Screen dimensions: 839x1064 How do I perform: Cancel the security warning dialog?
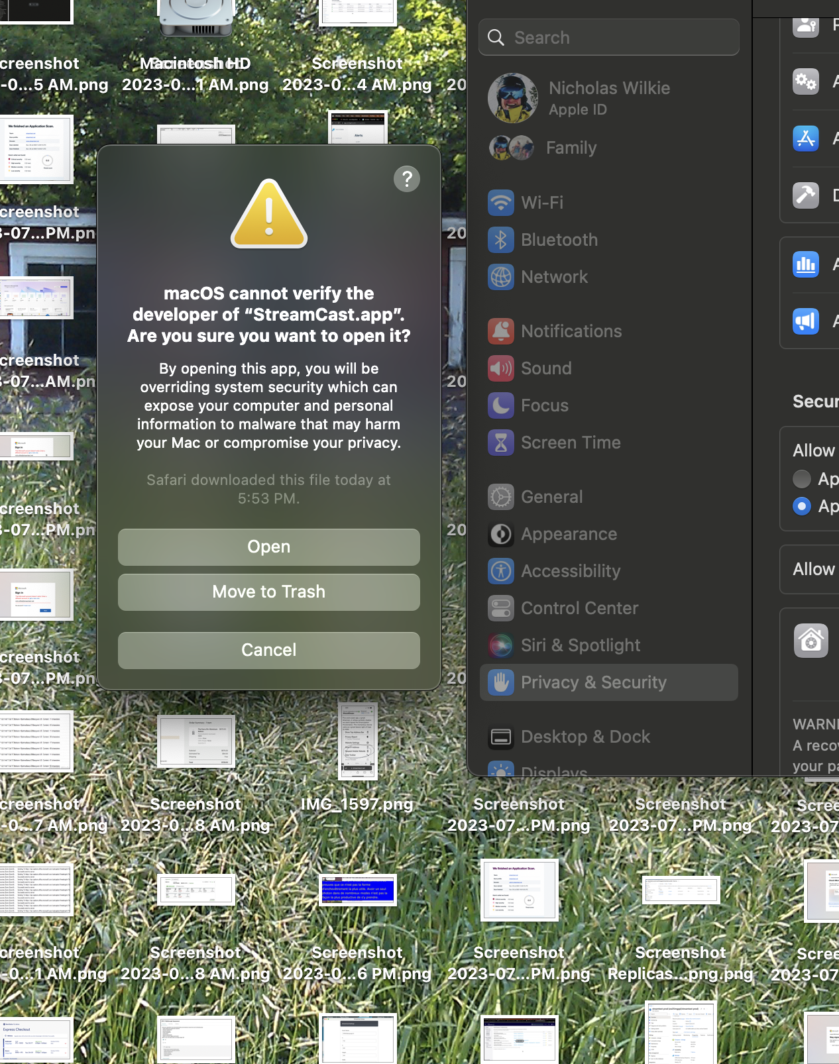(x=268, y=650)
